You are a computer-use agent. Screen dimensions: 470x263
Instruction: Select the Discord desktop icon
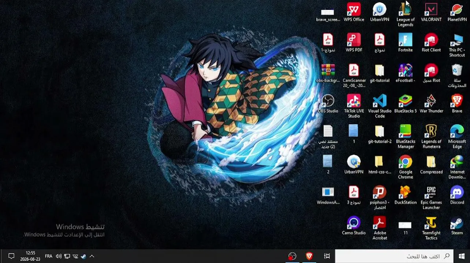pos(457,195)
